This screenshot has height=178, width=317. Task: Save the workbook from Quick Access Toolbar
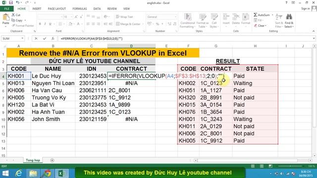pyautogui.click(x=11, y=2)
